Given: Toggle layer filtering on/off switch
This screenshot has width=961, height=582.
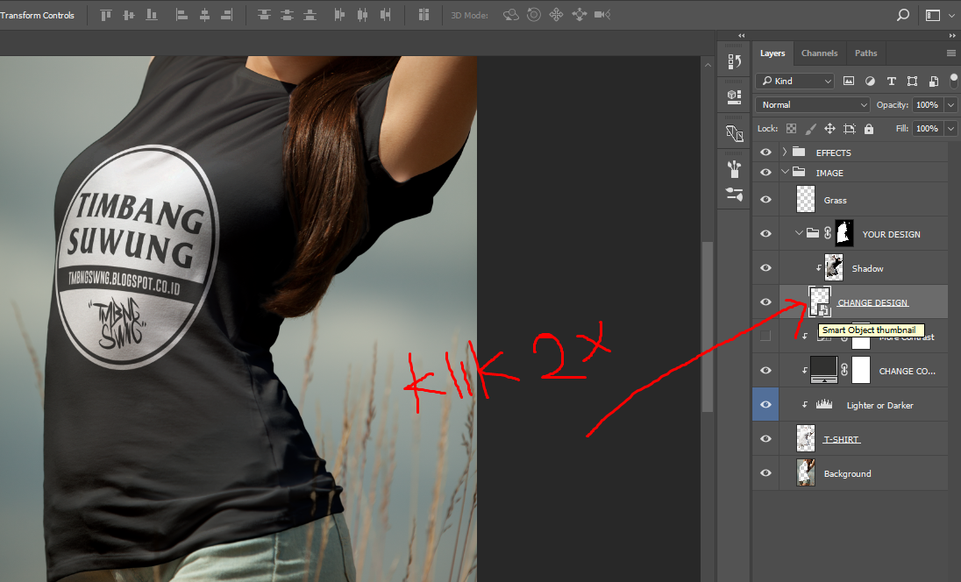Looking at the screenshot, I should click(954, 81).
